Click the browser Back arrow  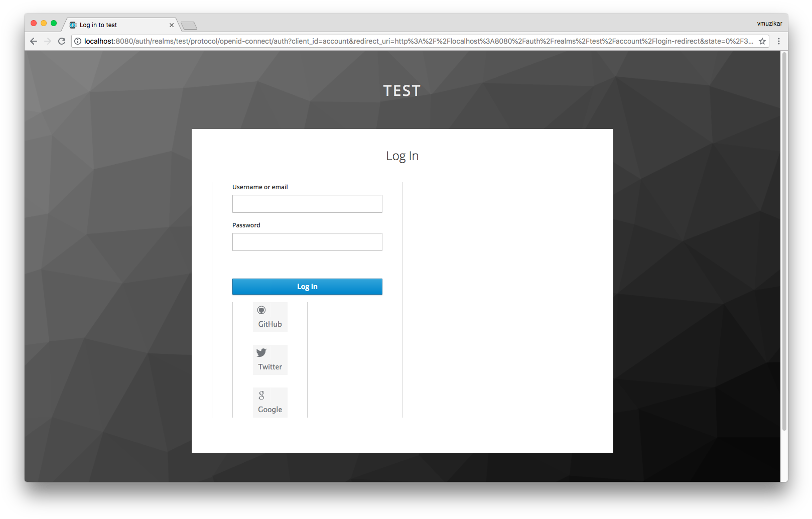pyautogui.click(x=34, y=41)
